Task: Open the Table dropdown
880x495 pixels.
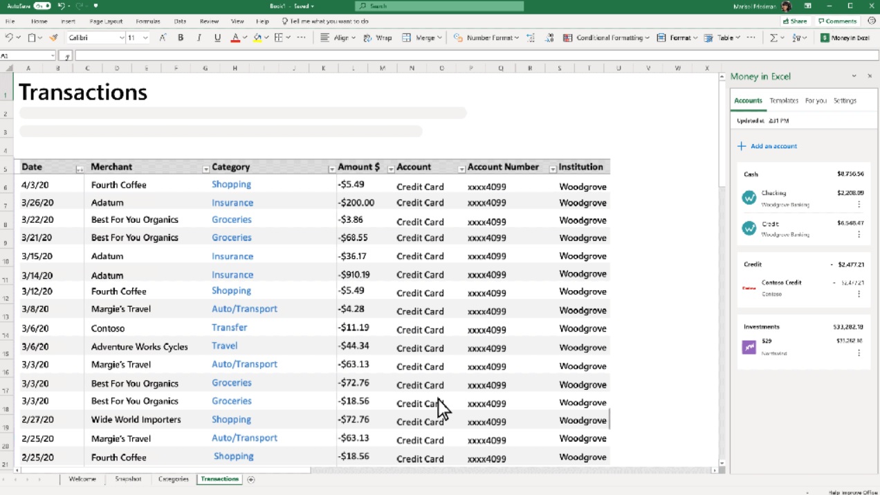Action: coord(737,37)
